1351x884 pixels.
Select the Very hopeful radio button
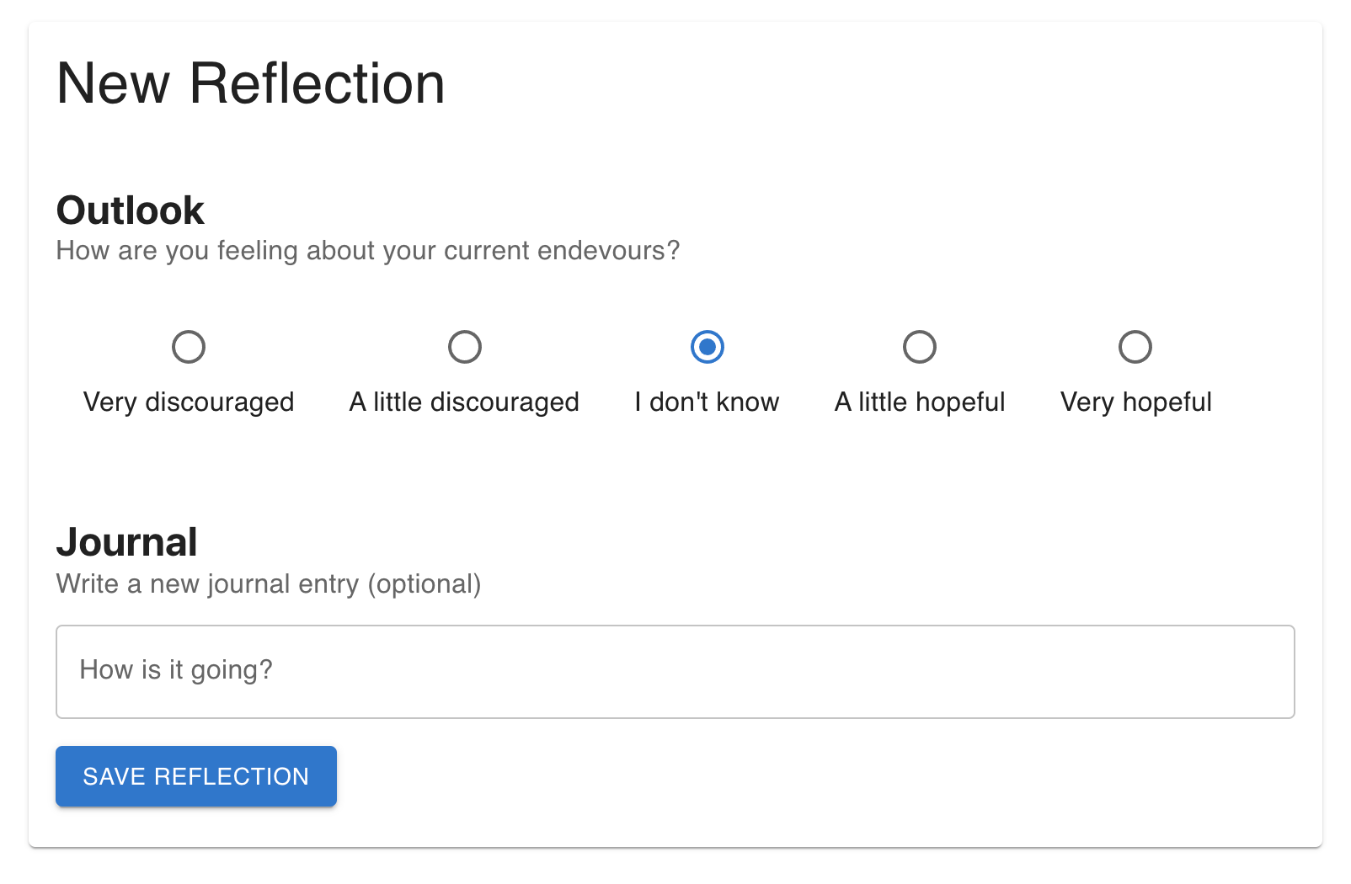[x=1135, y=346]
